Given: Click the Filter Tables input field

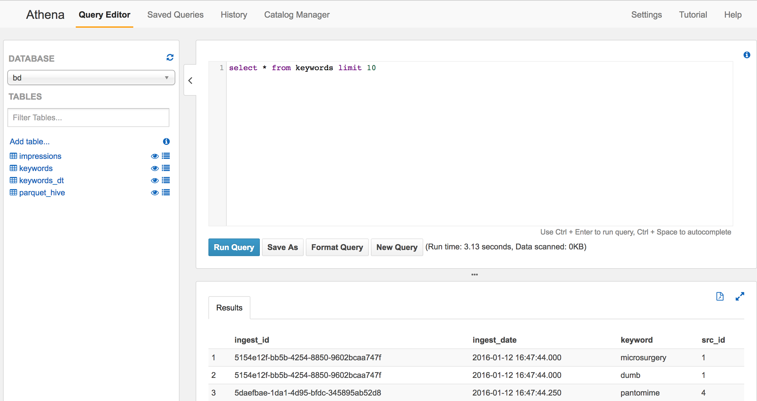Looking at the screenshot, I should pyautogui.click(x=88, y=118).
